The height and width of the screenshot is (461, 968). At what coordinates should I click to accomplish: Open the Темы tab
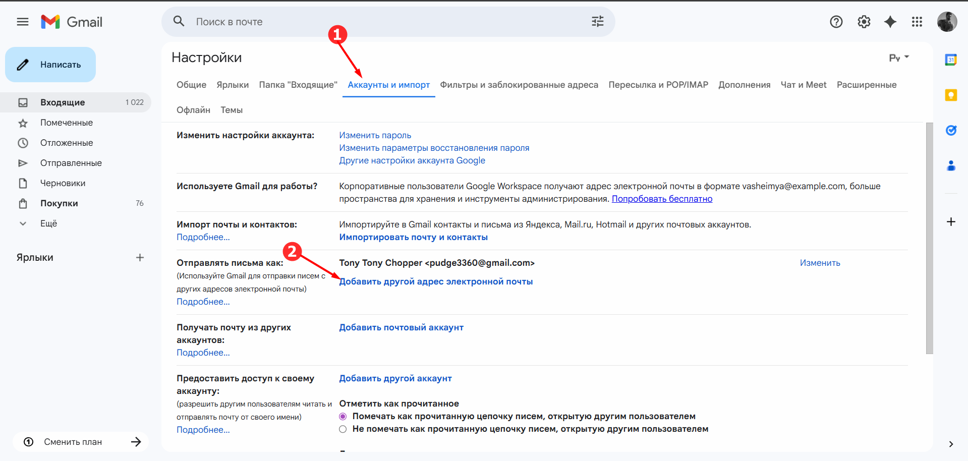coord(232,110)
